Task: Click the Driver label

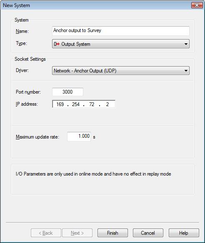Action: point(22,70)
